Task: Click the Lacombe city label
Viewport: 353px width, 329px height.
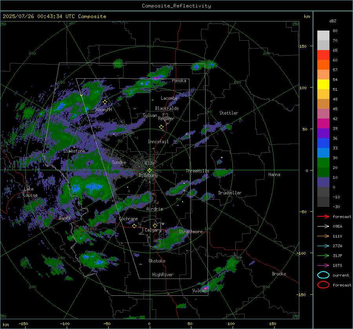Action: pos(169,98)
